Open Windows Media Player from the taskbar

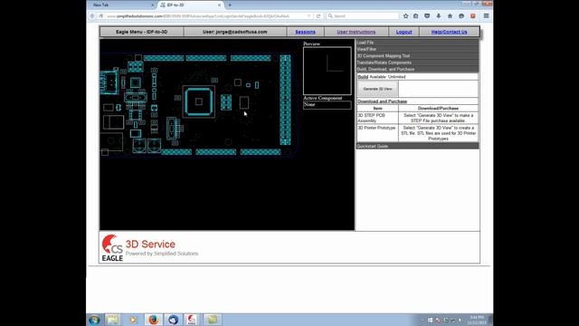point(133,320)
